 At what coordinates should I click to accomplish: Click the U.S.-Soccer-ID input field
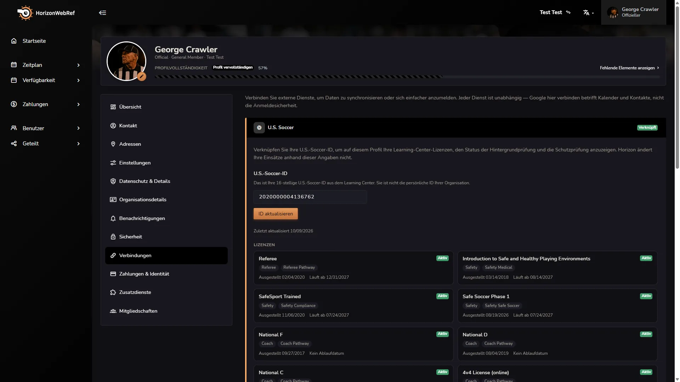(310, 197)
